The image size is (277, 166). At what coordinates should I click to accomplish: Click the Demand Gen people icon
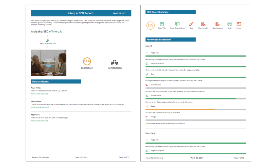pos(115,62)
